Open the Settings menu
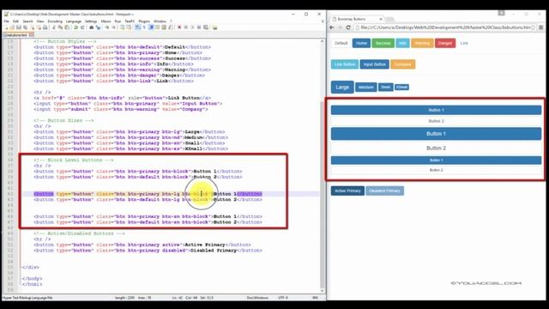 click(x=91, y=21)
